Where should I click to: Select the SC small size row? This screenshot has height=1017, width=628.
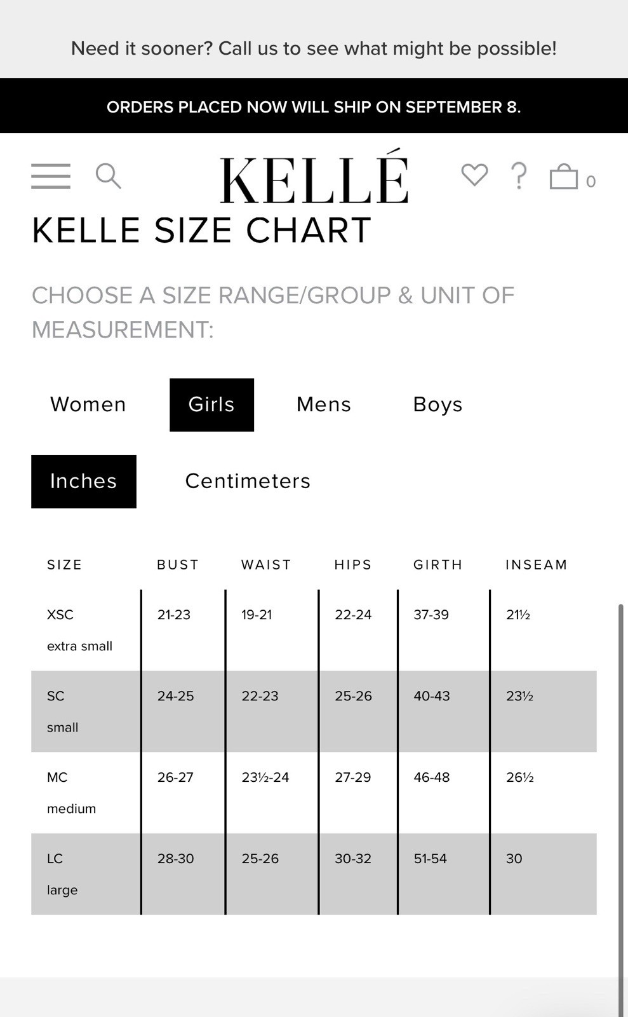(x=314, y=711)
